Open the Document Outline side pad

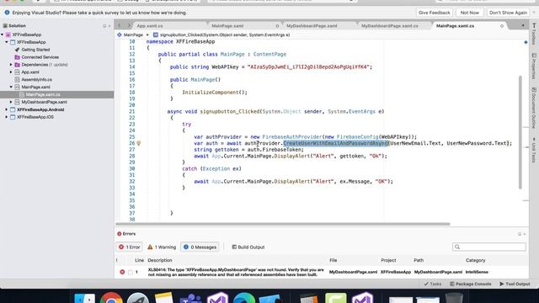(x=534, y=109)
